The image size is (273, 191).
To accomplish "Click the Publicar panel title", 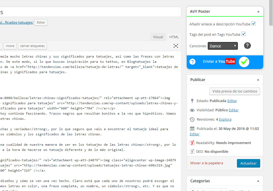I will point(198,80).
